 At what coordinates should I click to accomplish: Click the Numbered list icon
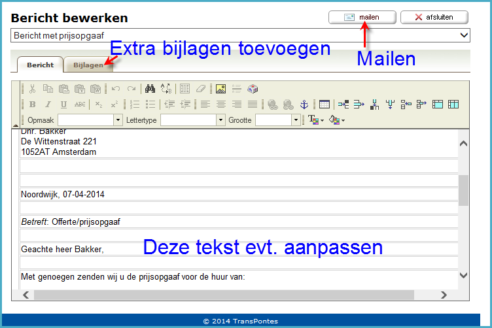(135, 105)
